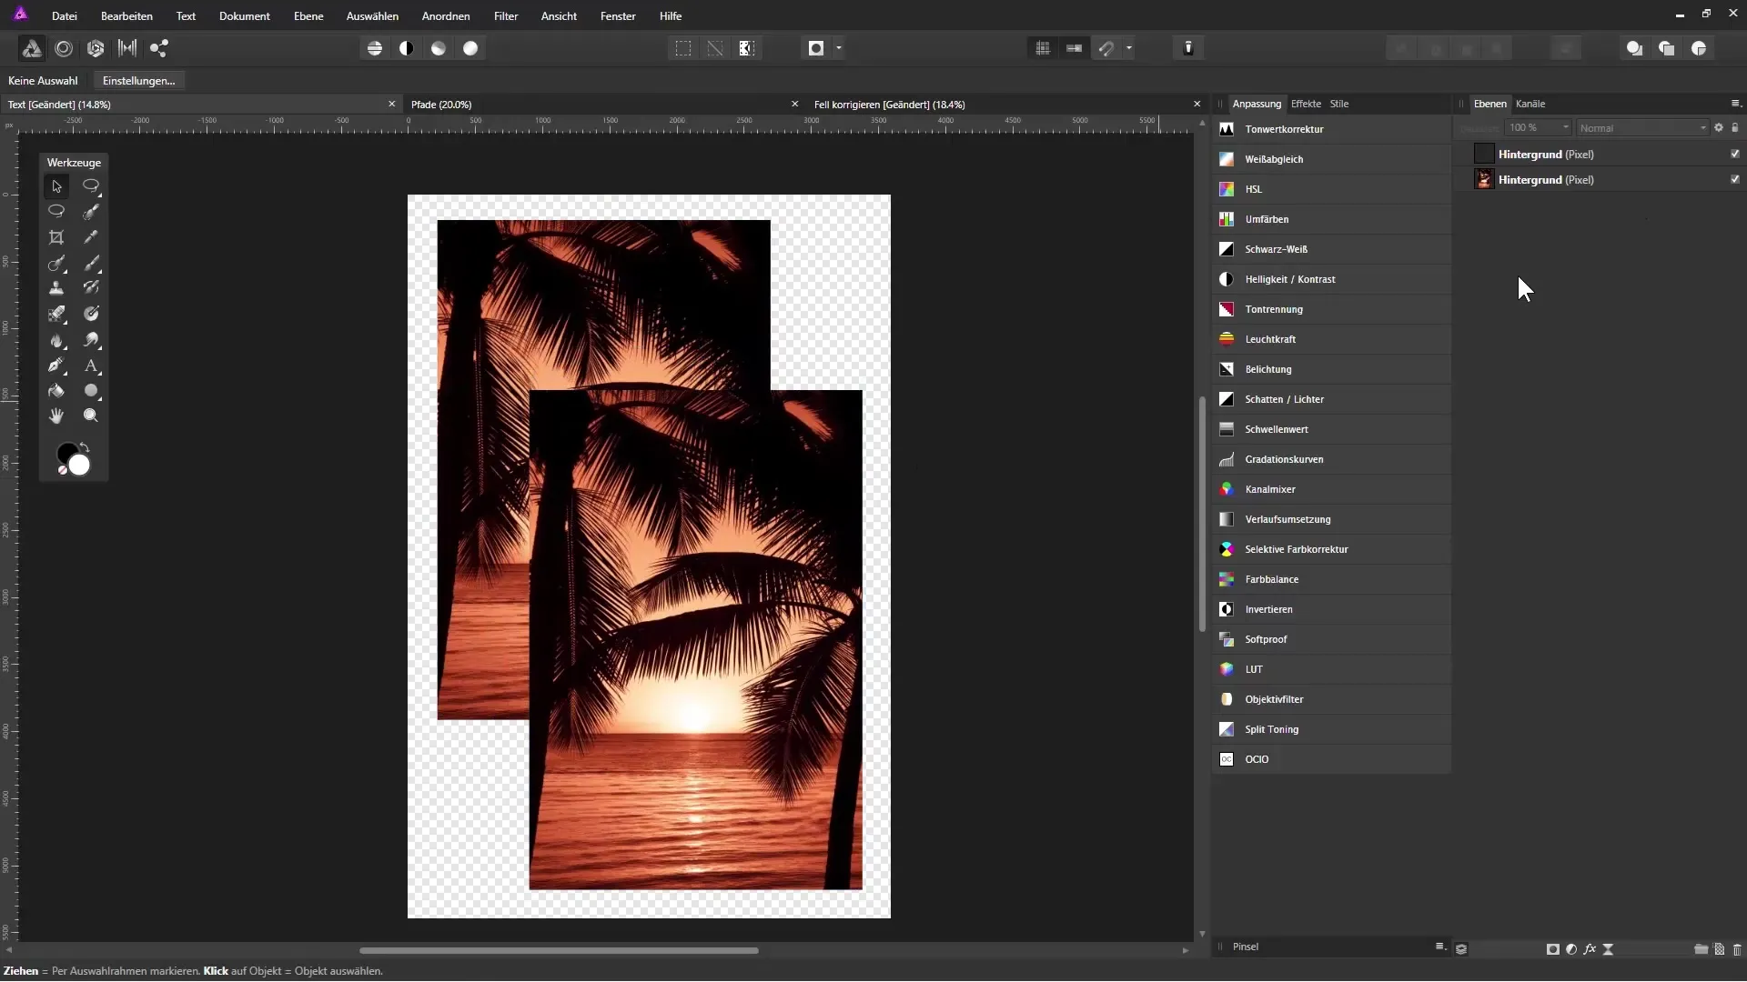Screen dimensions: 1747x982
Task: Add an HSL adjustment
Action: click(x=1330, y=189)
